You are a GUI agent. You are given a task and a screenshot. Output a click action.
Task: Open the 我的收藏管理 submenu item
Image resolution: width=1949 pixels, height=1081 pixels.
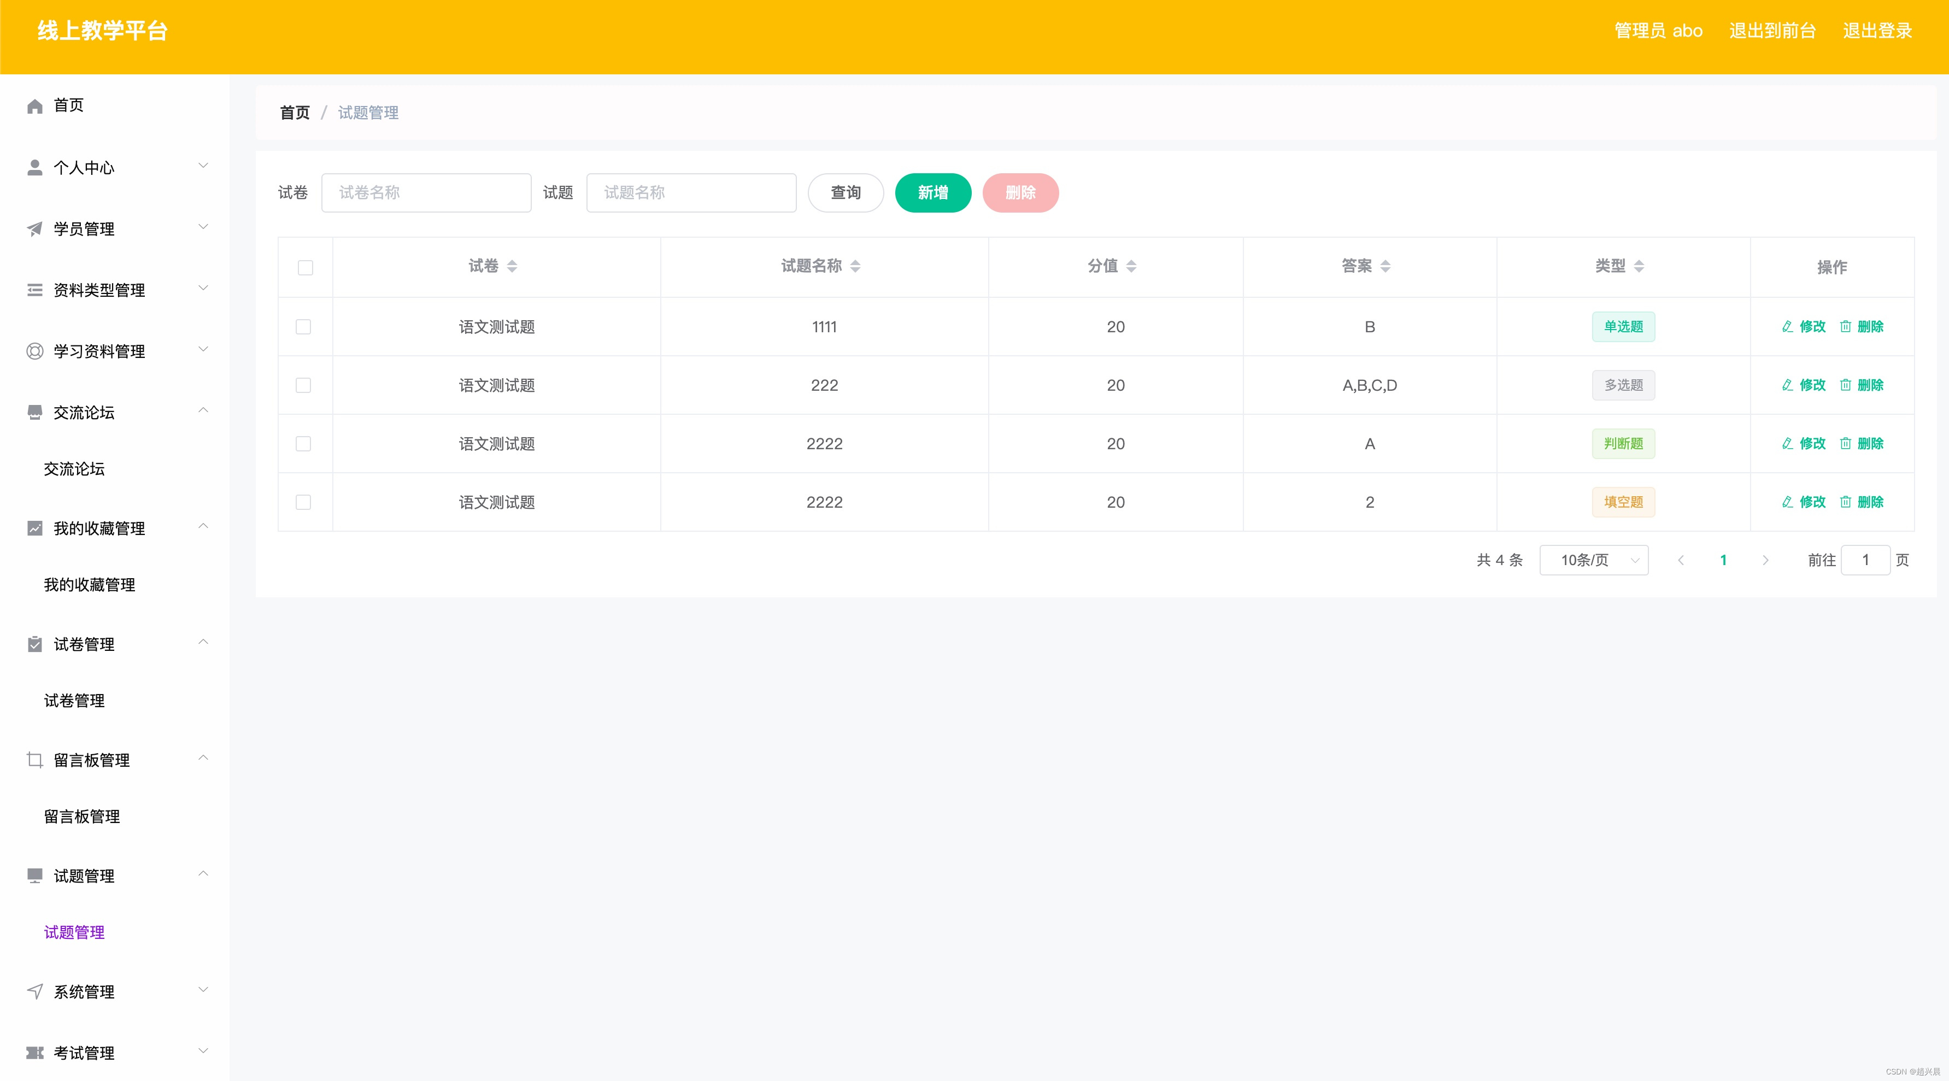pyautogui.click(x=89, y=585)
